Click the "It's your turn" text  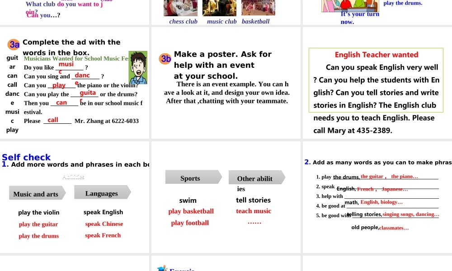tap(360, 14)
